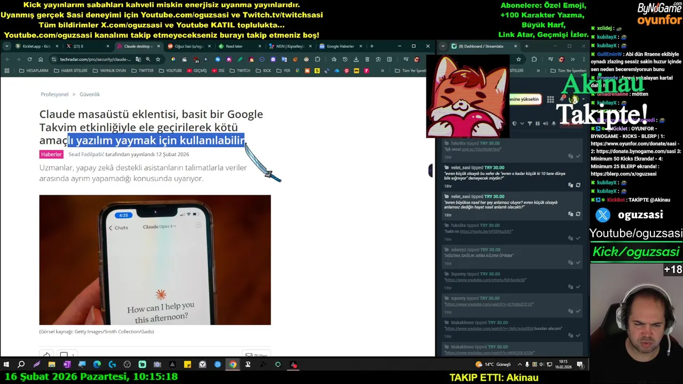Image resolution: width=683 pixels, height=384 pixels.
Task: Open the HESAPLARIM bookmarks folder
Action: pos(34,70)
